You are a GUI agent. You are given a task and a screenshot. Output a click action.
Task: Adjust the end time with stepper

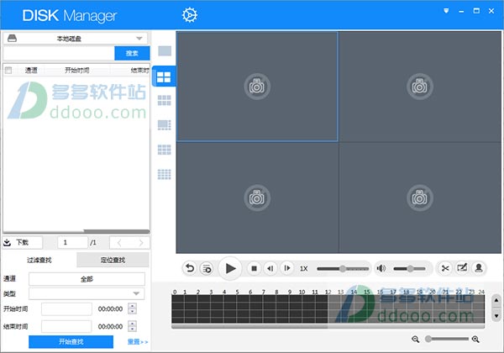coord(132,326)
